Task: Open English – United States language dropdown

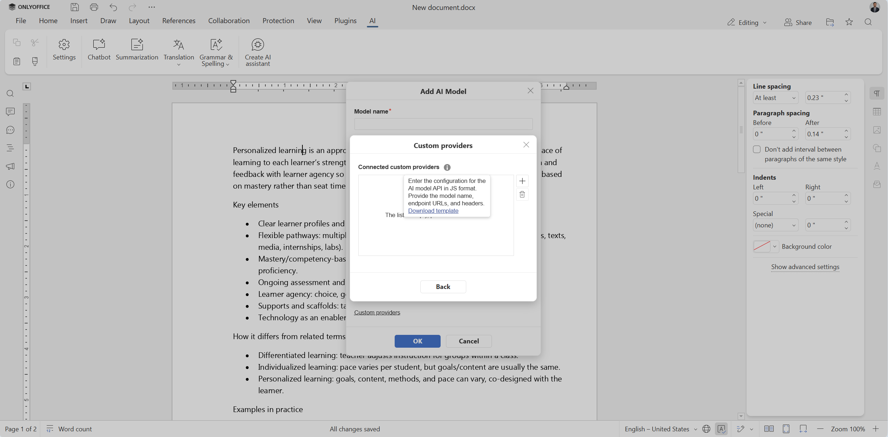Action: click(661, 429)
